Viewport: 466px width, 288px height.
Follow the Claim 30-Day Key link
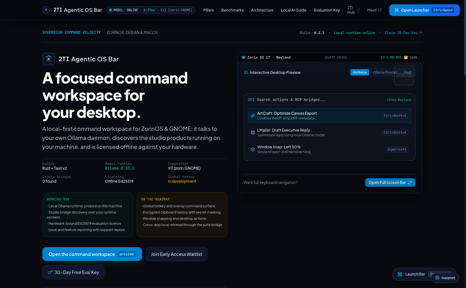403,33
